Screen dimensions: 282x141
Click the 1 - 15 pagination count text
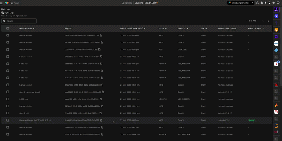[251, 21]
